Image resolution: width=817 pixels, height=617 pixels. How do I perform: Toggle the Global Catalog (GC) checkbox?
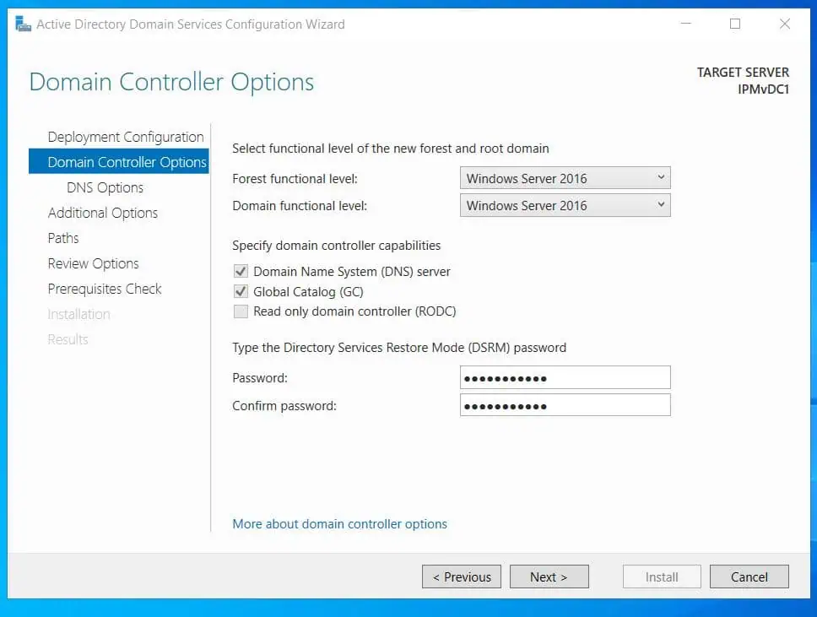pyautogui.click(x=241, y=291)
